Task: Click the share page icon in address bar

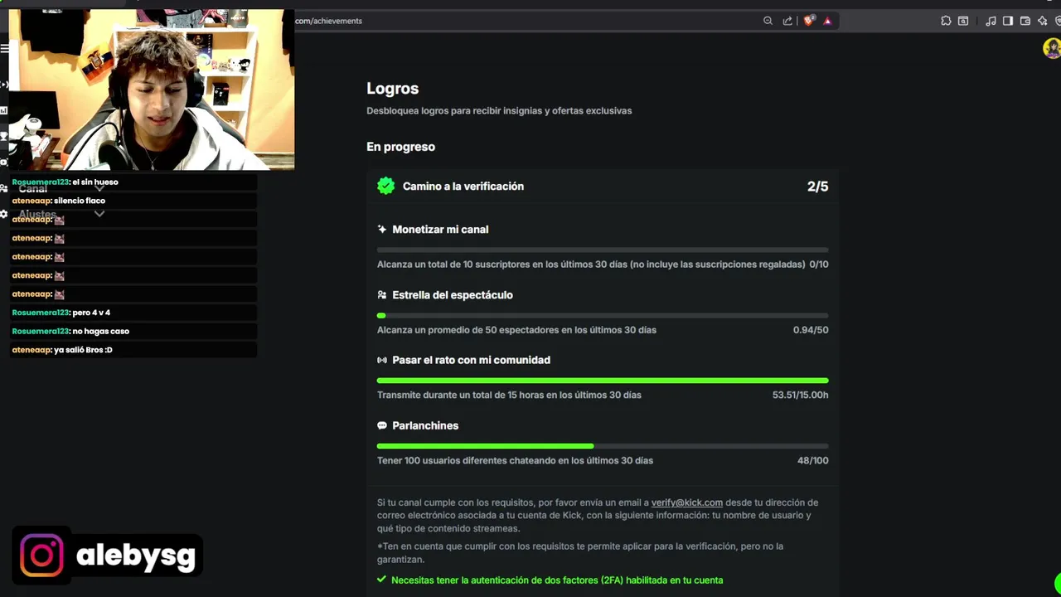Action: pyautogui.click(x=787, y=21)
